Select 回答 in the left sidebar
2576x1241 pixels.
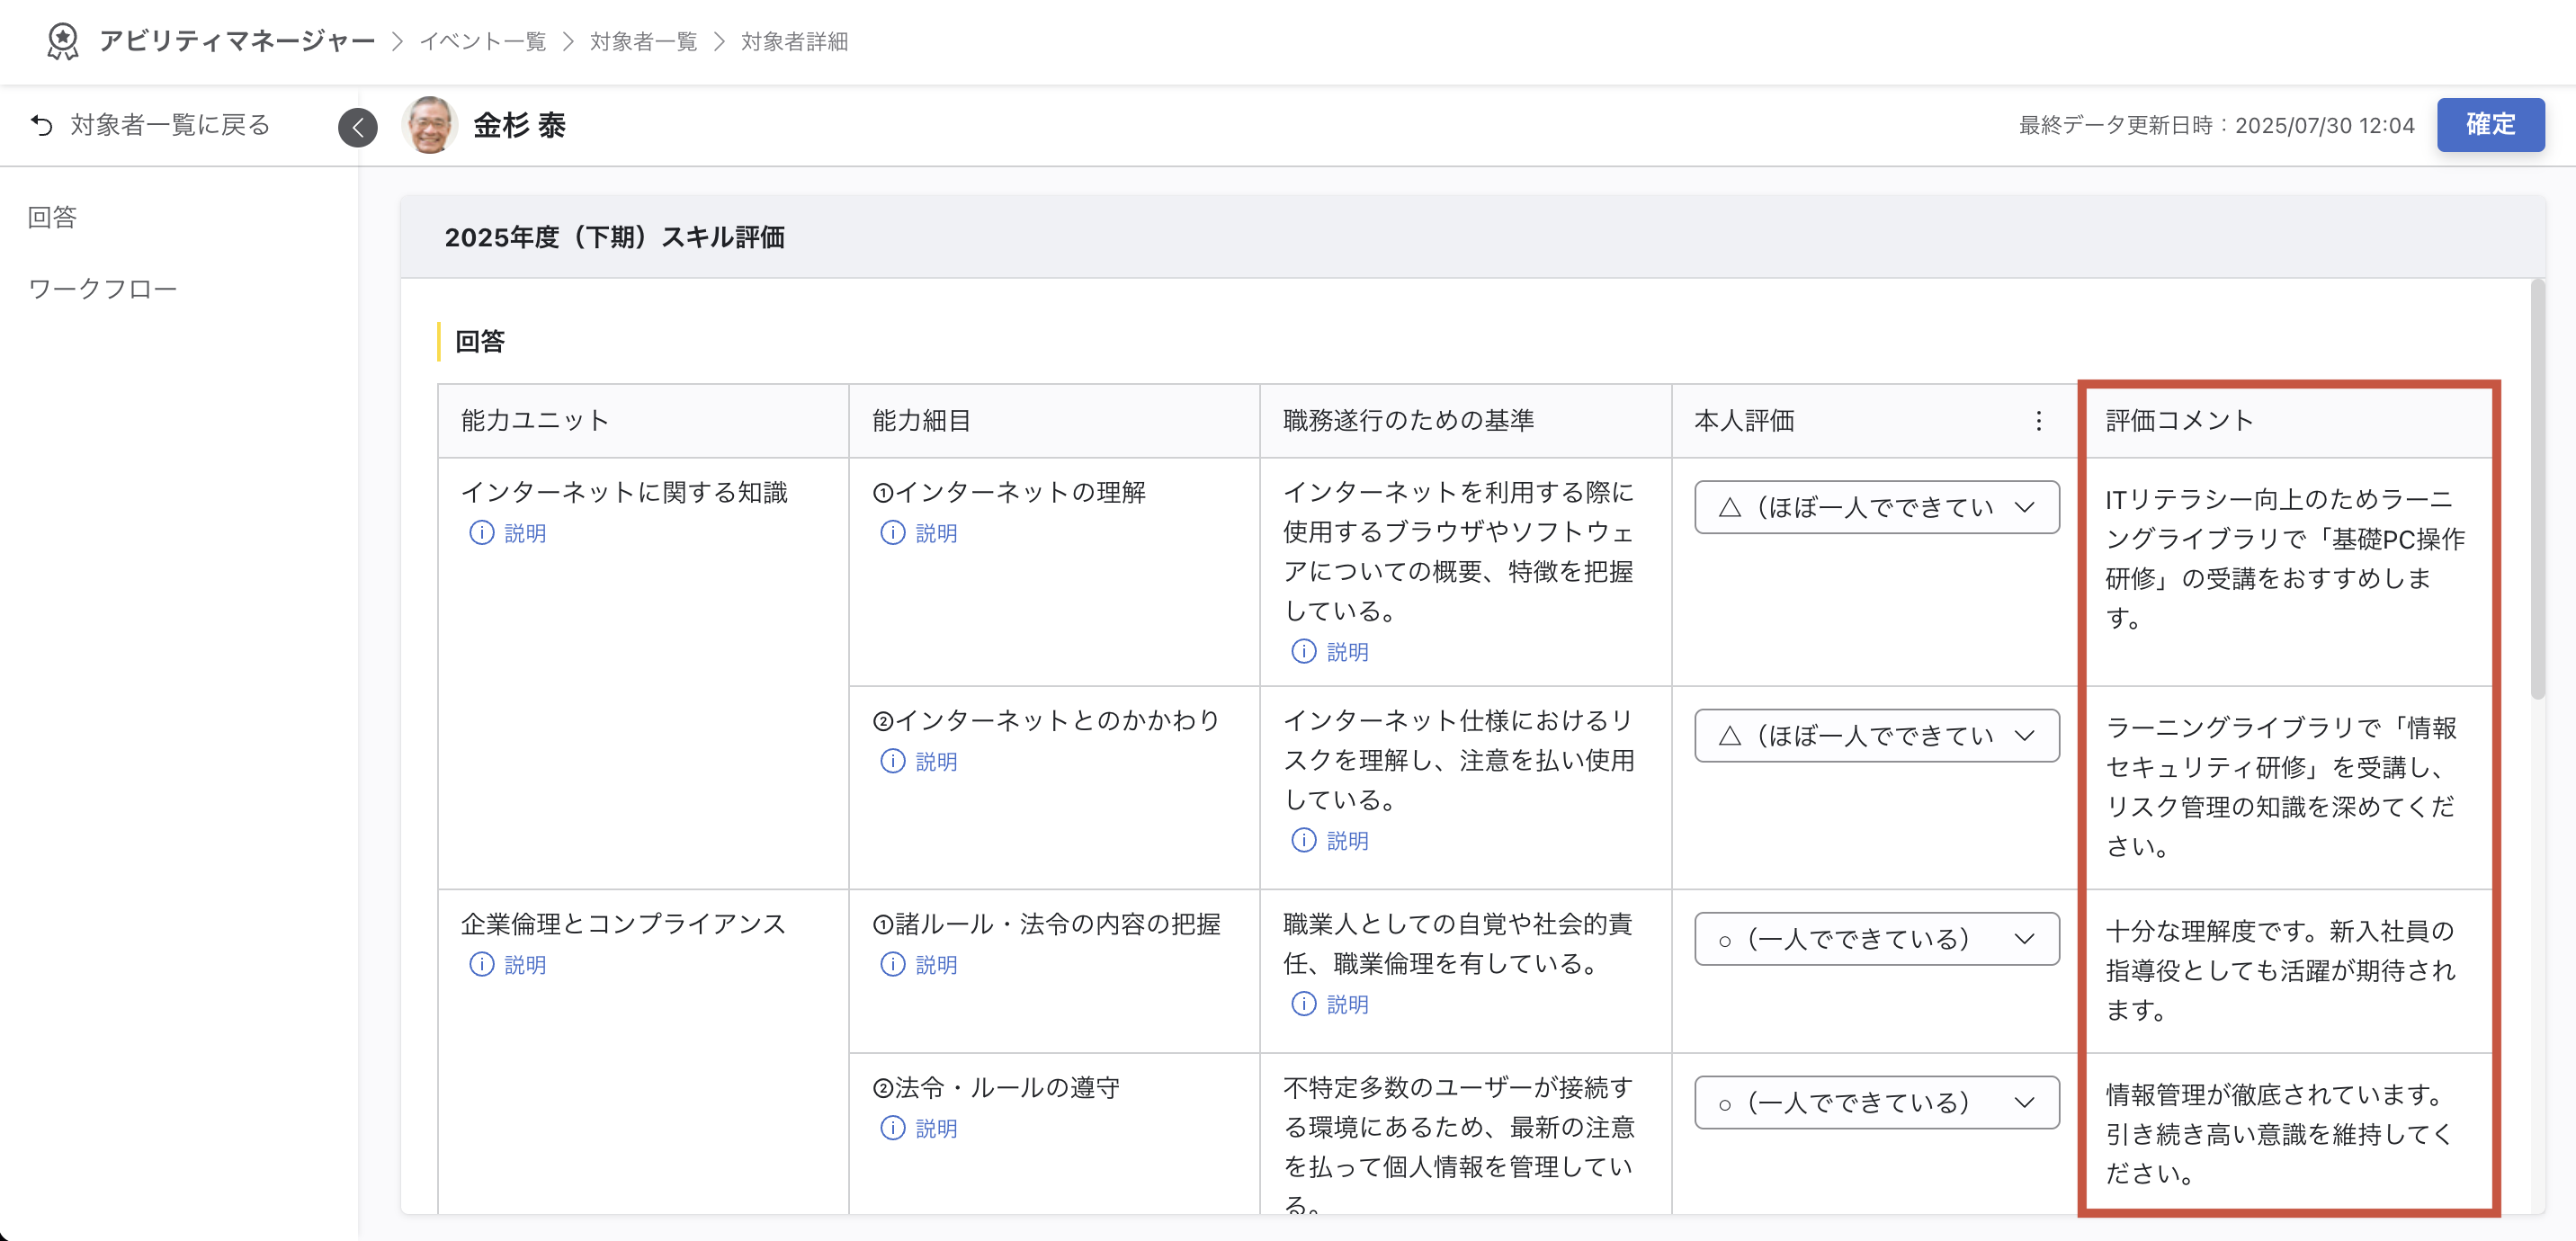click(x=51, y=217)
